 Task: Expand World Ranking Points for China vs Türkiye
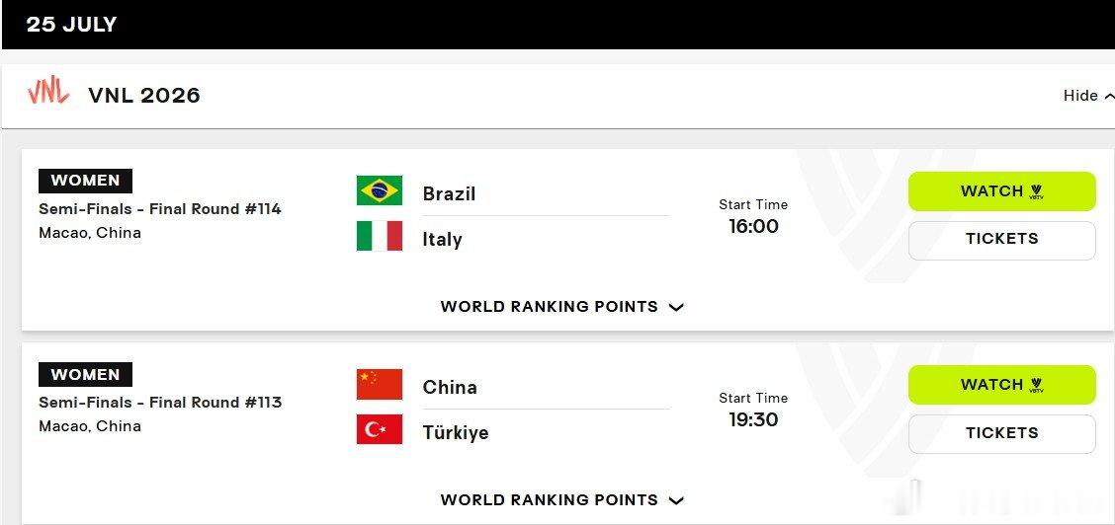click(x=561, y=499)
